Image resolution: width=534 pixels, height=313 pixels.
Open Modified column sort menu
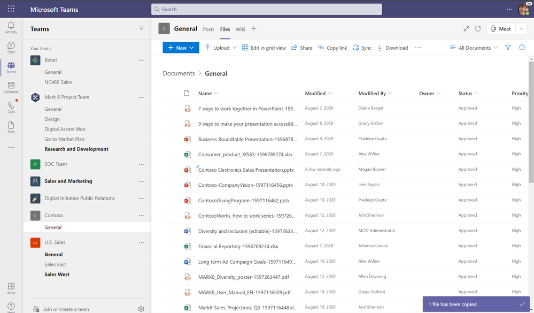(x=319, y=94)
